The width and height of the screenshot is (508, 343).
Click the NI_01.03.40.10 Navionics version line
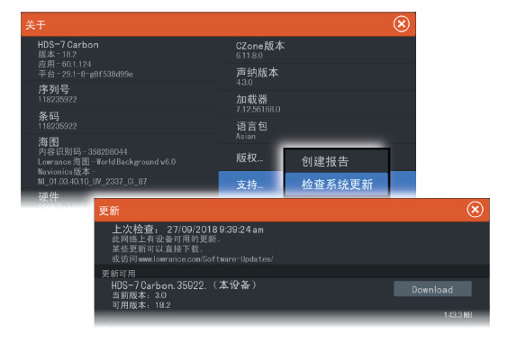(x=93, y=181)
